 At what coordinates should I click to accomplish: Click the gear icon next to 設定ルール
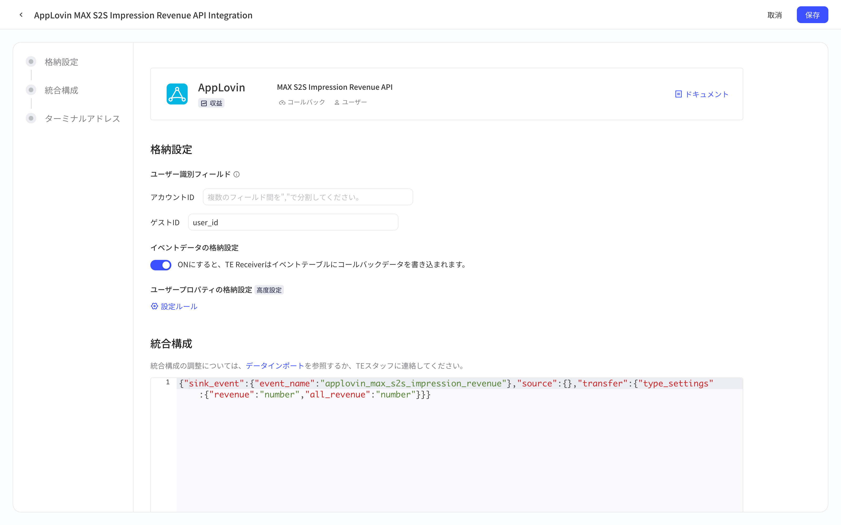tap(154, 306)
